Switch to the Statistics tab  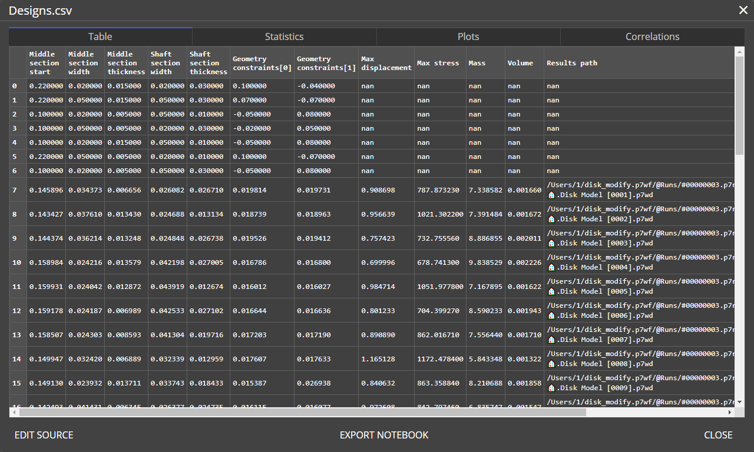(284, 36)
